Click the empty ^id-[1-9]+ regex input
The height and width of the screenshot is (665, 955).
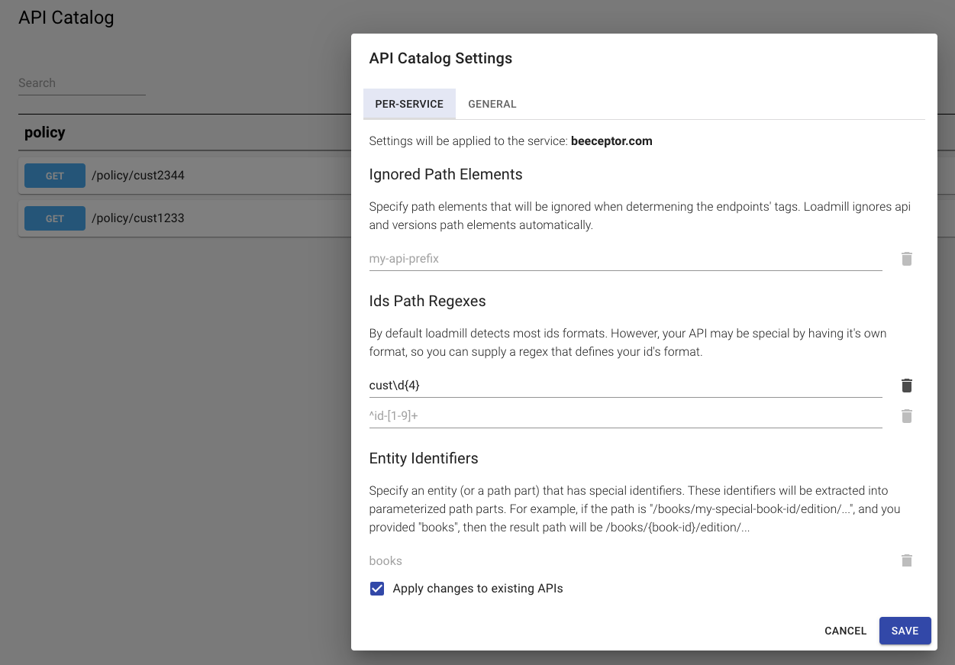point(624,416)
